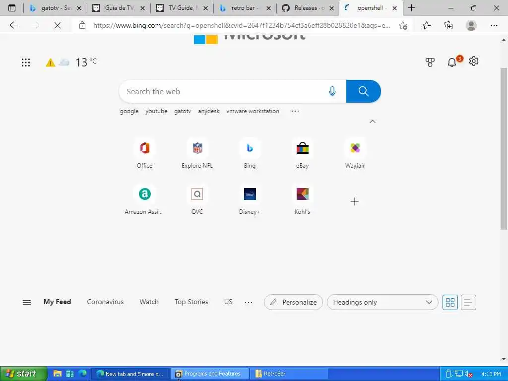Image resolution: width=508 pixels, height=381 pixels.
Task: Close the openshell tab
Action: (x=394, y=8)
